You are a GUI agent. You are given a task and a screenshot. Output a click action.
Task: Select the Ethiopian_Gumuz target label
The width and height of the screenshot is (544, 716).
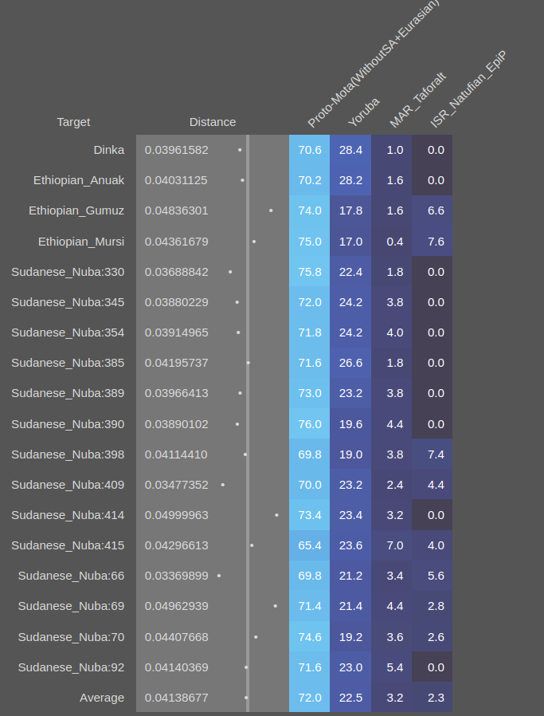pyautogui.click(x=76, y=210)
